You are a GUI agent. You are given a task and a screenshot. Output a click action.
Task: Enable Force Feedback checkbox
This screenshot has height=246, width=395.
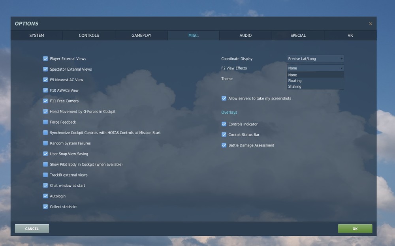point(45,122)
